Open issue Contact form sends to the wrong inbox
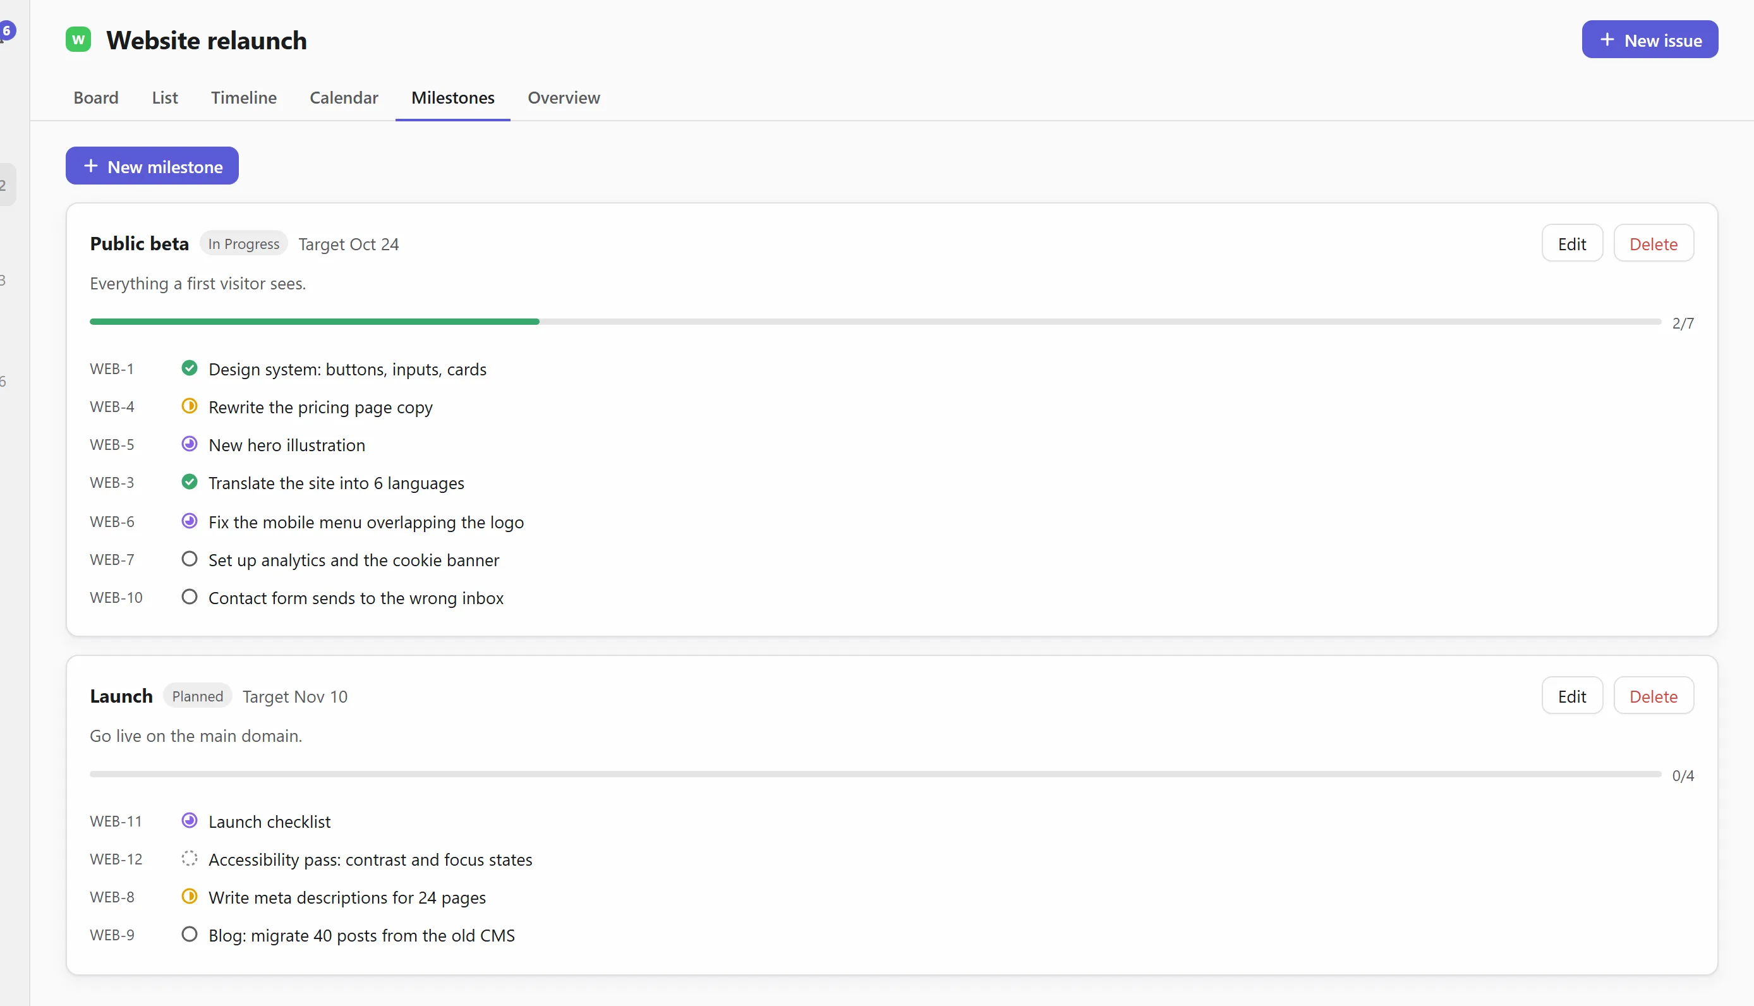This screenshot has height=1006, width=1754. tap(356, 598)
